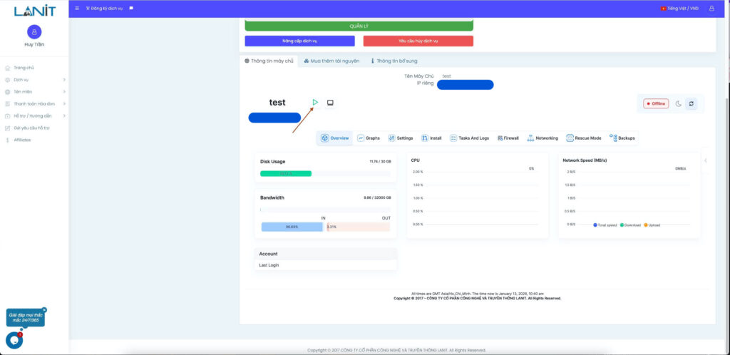Switch to the Mua thêm tài nguyên tab
730x355 pixels.
point(331,61)
